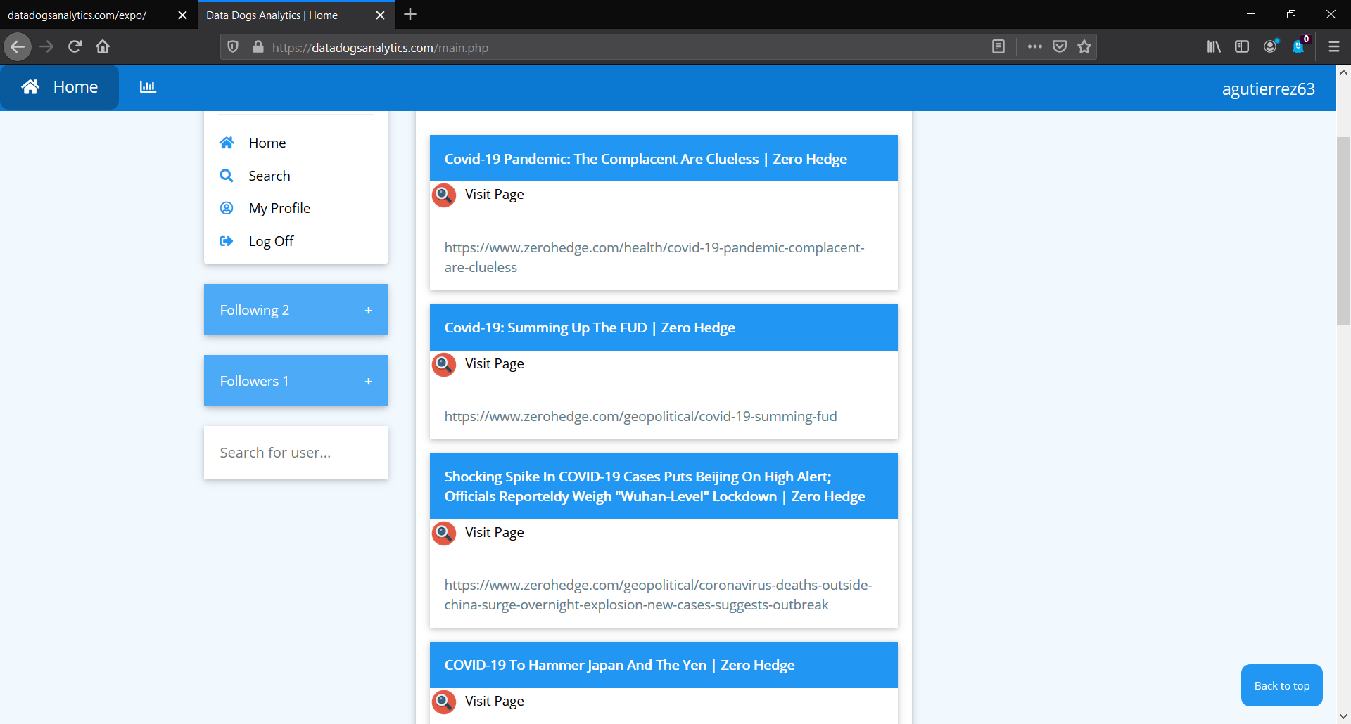Screen dimensions: 1351x724
Task: Open the bar chart analytics icon
Action: (148, 86)
